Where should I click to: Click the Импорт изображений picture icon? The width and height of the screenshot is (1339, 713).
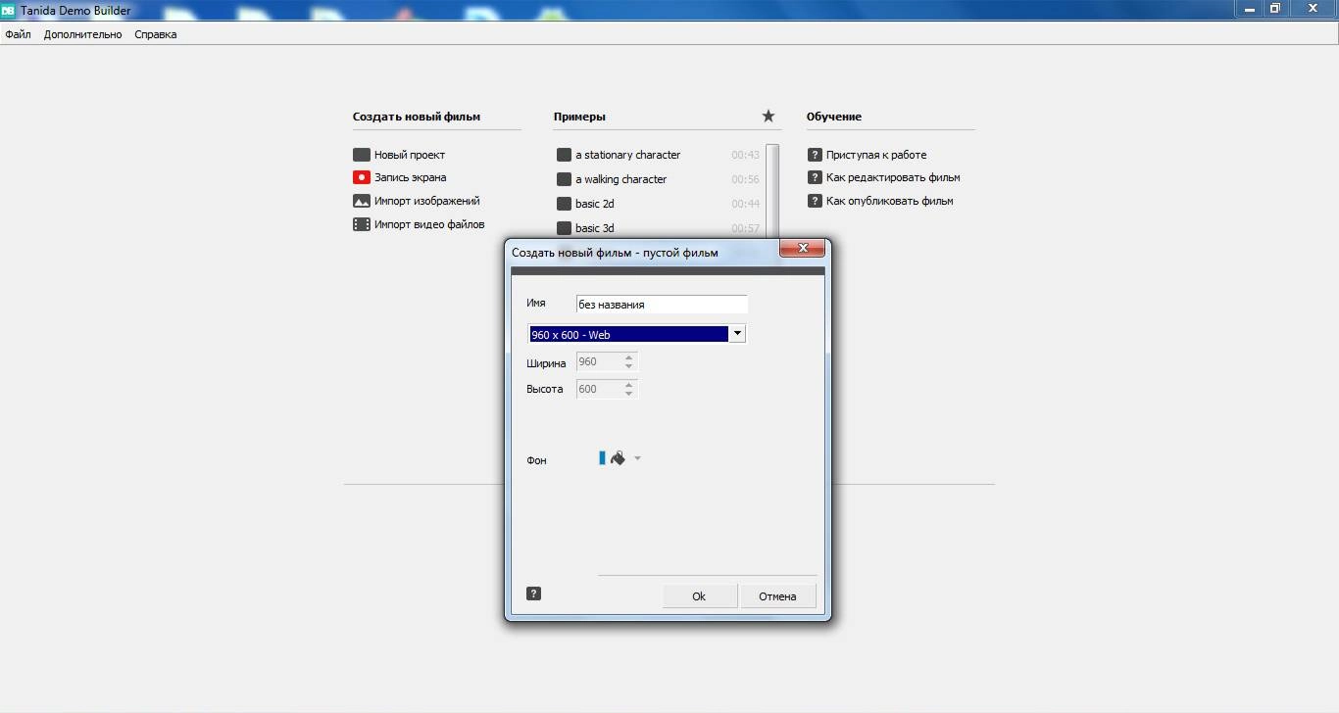(x=362, y=201)
